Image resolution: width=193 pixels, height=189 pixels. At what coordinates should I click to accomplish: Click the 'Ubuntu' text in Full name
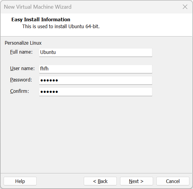point(48,52)
